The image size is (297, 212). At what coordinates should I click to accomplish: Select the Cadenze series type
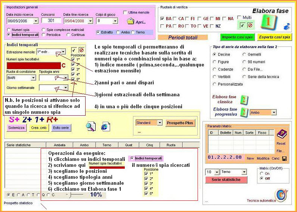point(214,69)
